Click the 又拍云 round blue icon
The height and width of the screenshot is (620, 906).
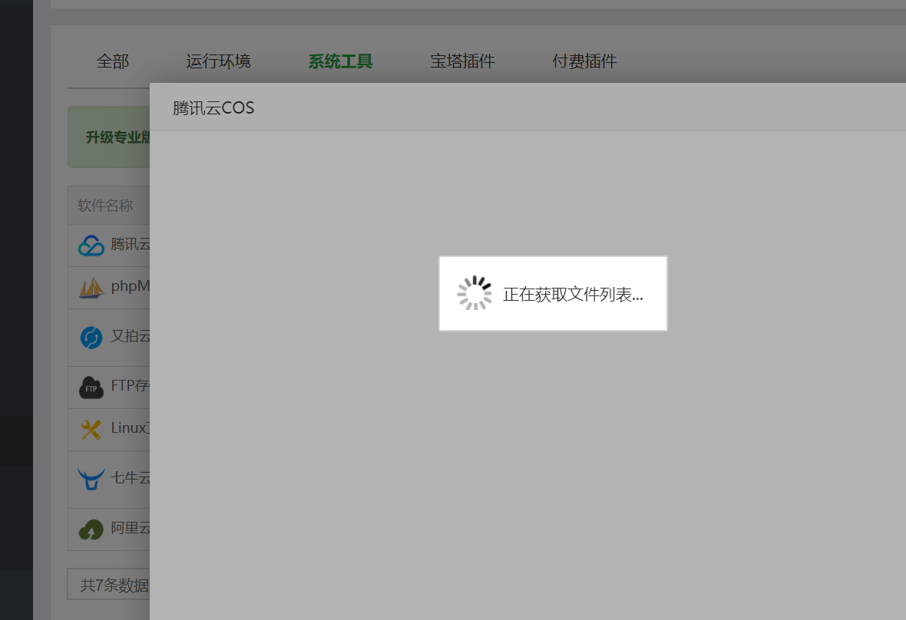pyautogui.click(x=91, y=338)
